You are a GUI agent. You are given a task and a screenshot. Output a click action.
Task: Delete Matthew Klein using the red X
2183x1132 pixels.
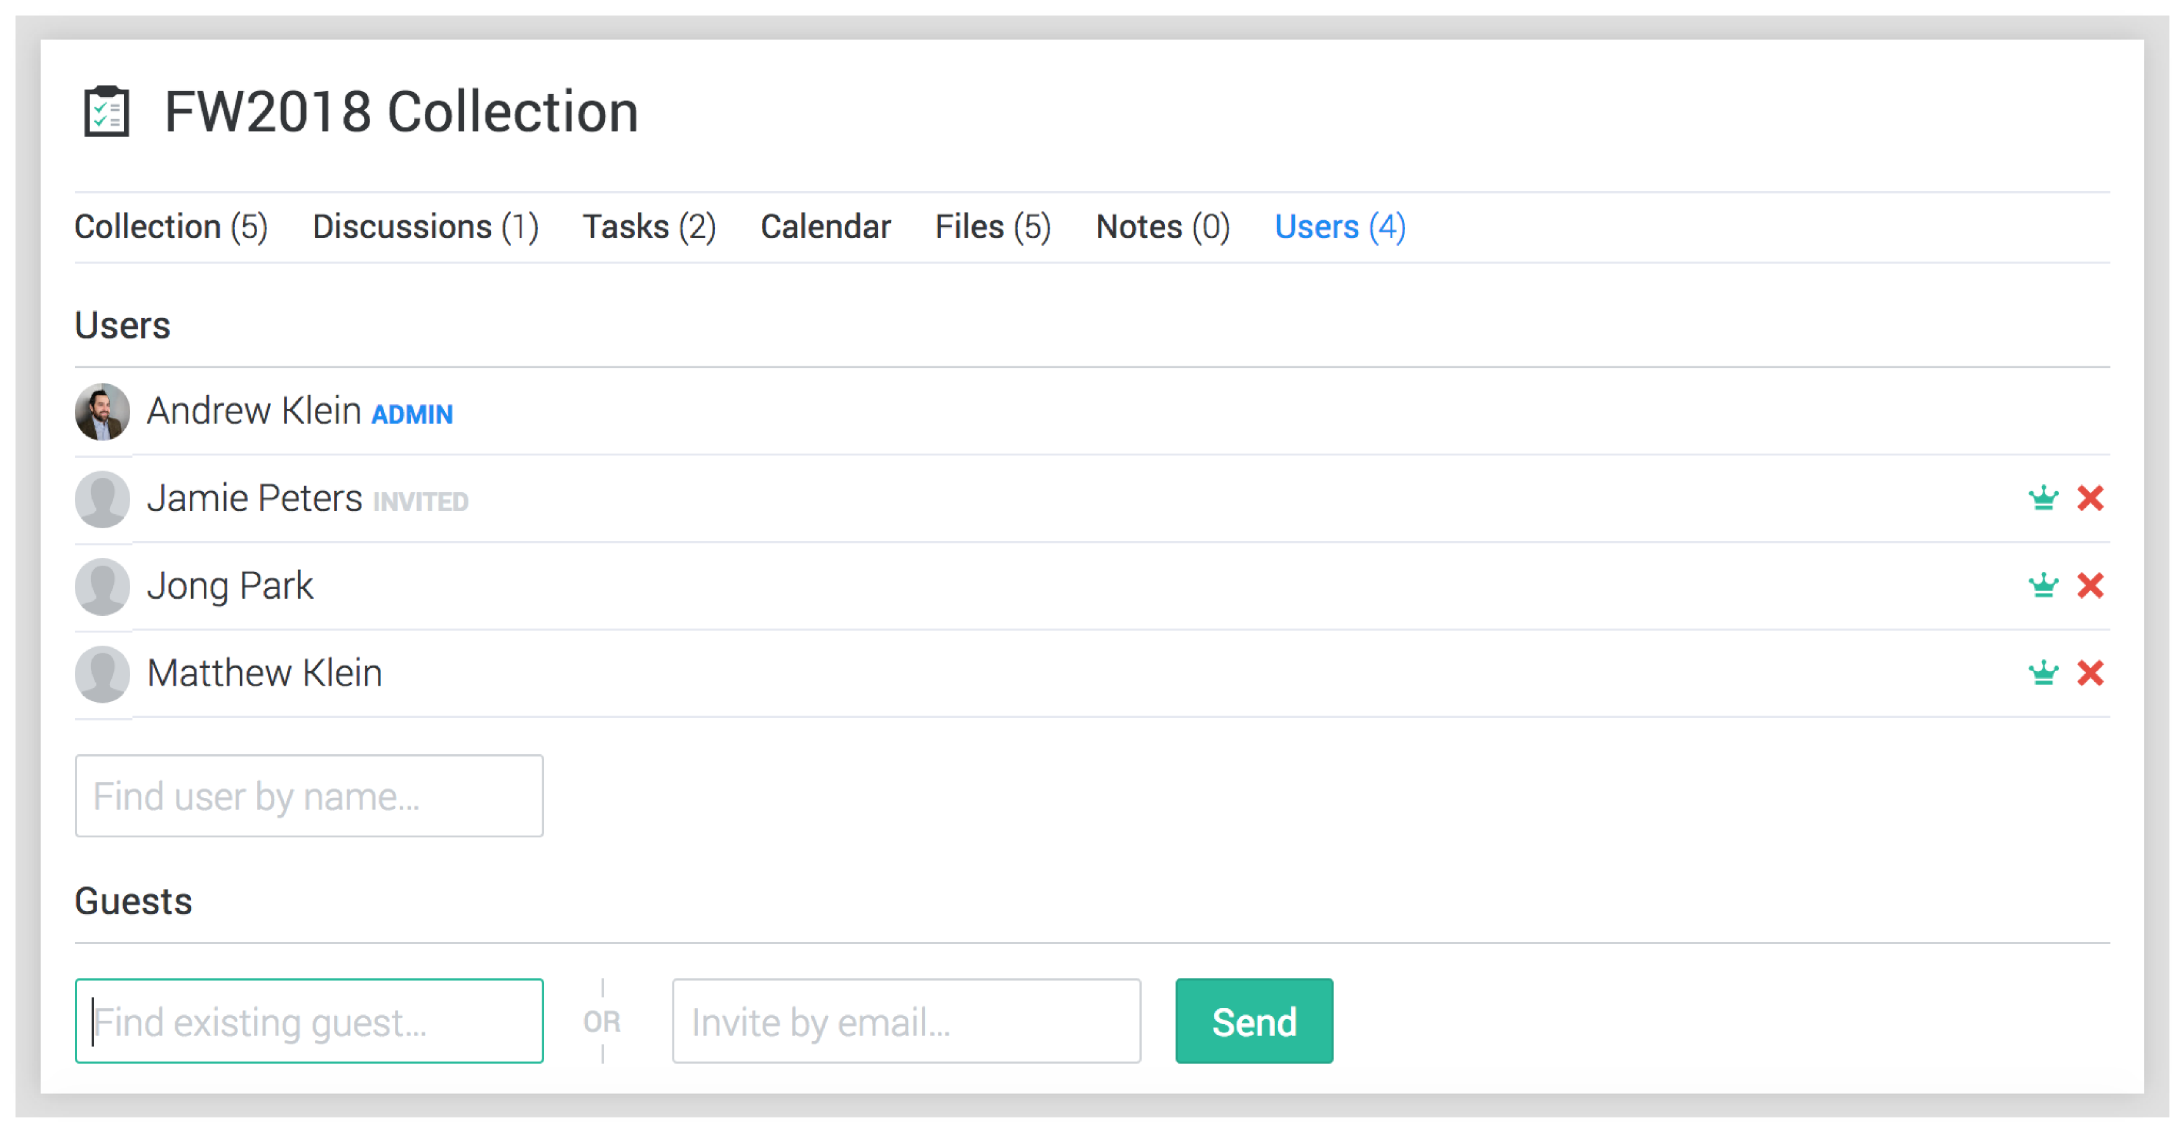coord(2091,673)
